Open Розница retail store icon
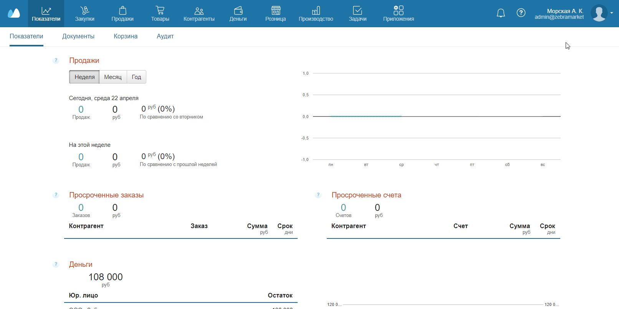The height and width of the screenshot is (309, 619). coord(276,10)
